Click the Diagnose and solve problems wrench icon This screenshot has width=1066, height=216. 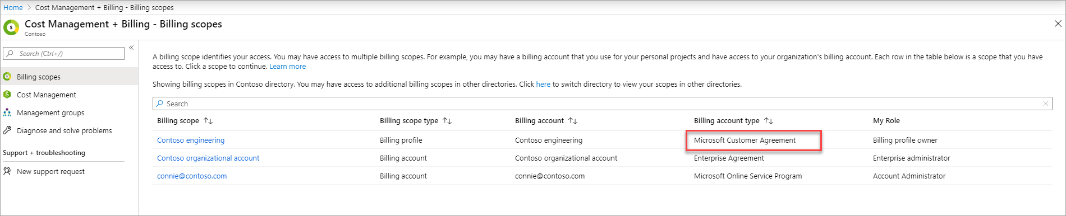click(7, 130)
